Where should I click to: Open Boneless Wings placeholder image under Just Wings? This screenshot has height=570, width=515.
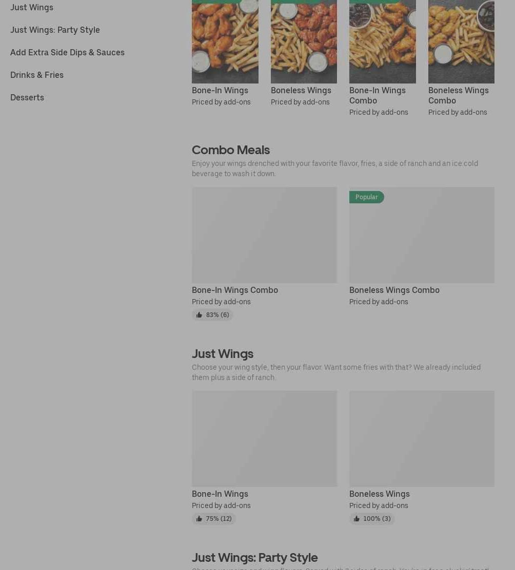[x=422, y=439]
